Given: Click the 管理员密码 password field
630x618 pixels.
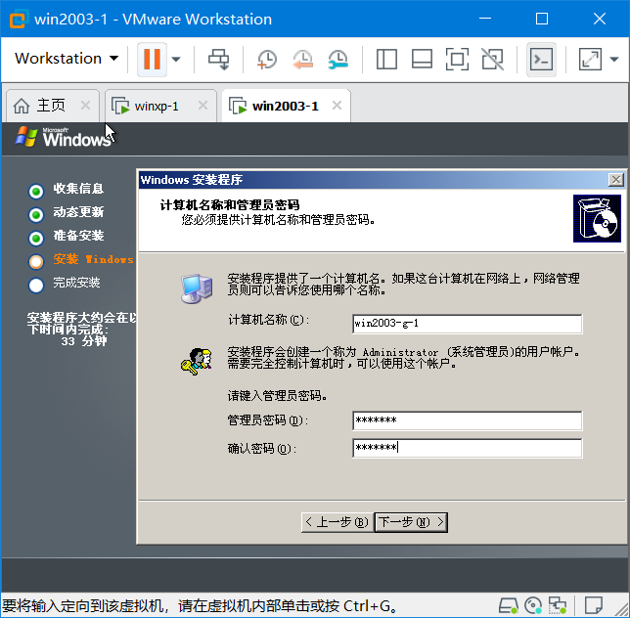Looking at the screenshot, I should coord(467,420).
